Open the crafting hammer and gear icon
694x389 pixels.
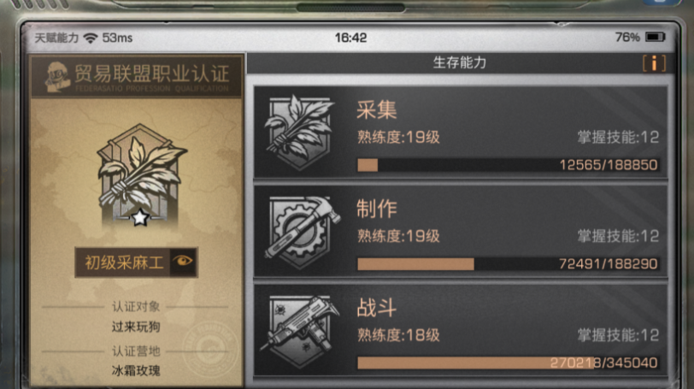303,233
